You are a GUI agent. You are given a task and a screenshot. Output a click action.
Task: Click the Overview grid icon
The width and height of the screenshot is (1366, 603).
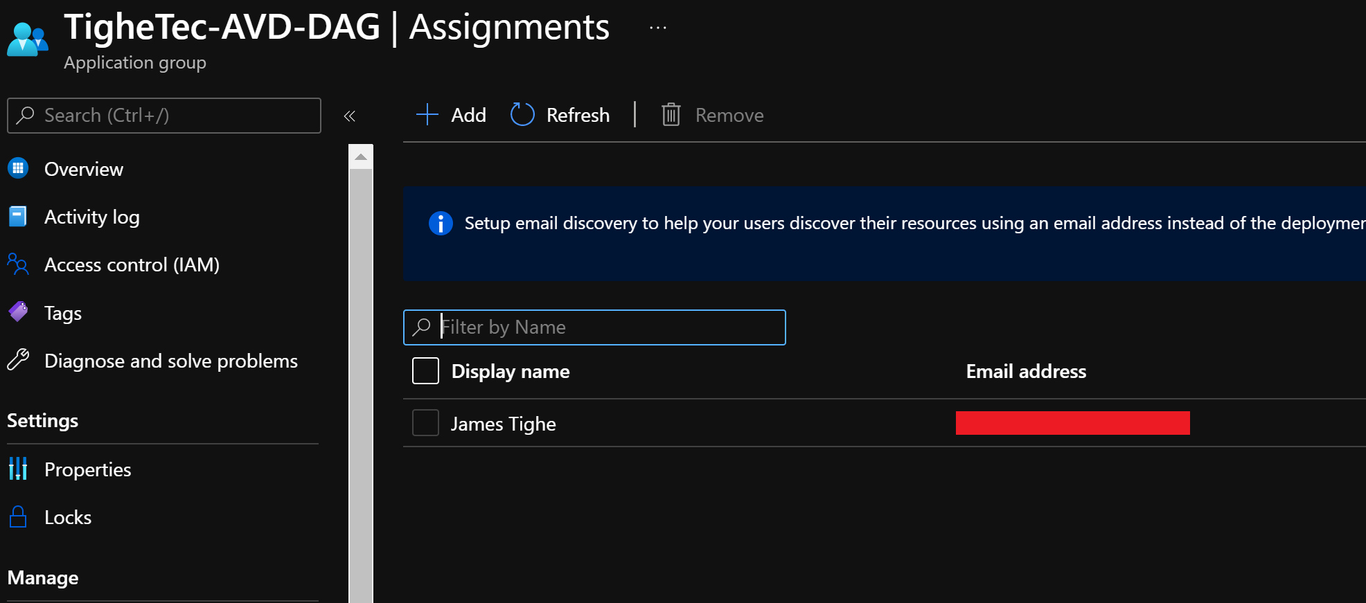point(18,168)
